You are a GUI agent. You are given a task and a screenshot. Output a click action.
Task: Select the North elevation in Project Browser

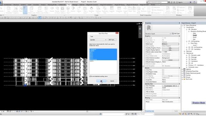coord(195,37)
